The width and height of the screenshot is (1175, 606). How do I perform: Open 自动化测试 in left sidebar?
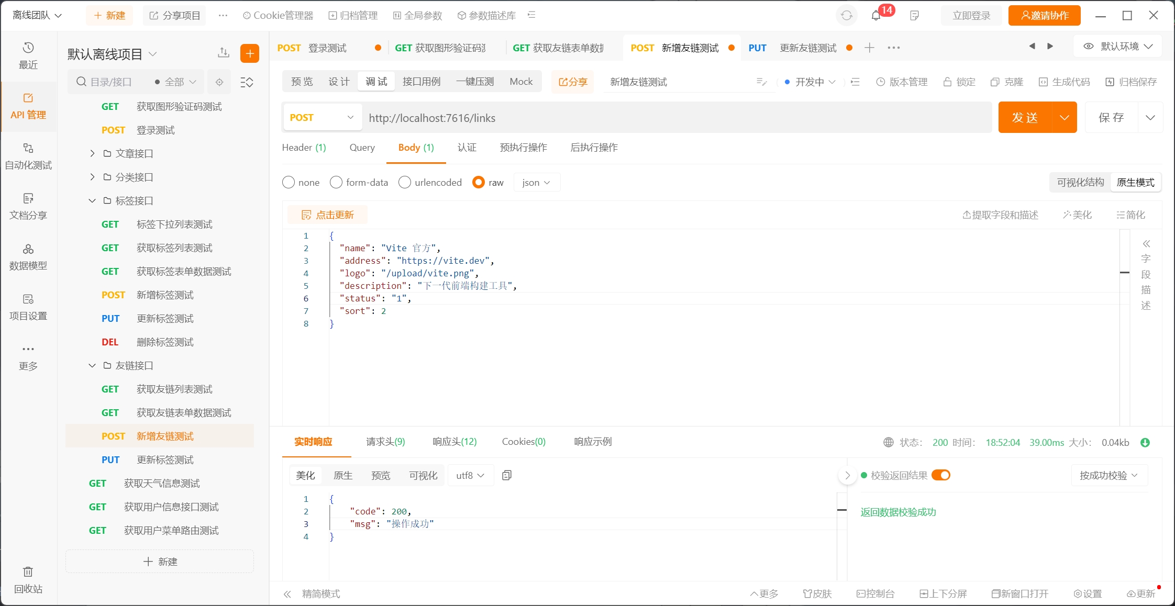[x=28, y=155]
